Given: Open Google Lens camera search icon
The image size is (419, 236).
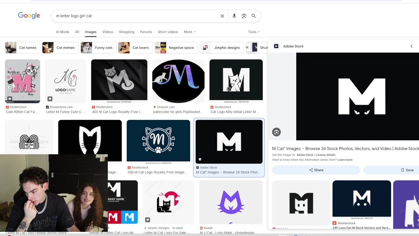Looking at the screenshot, I should [244, 16].
